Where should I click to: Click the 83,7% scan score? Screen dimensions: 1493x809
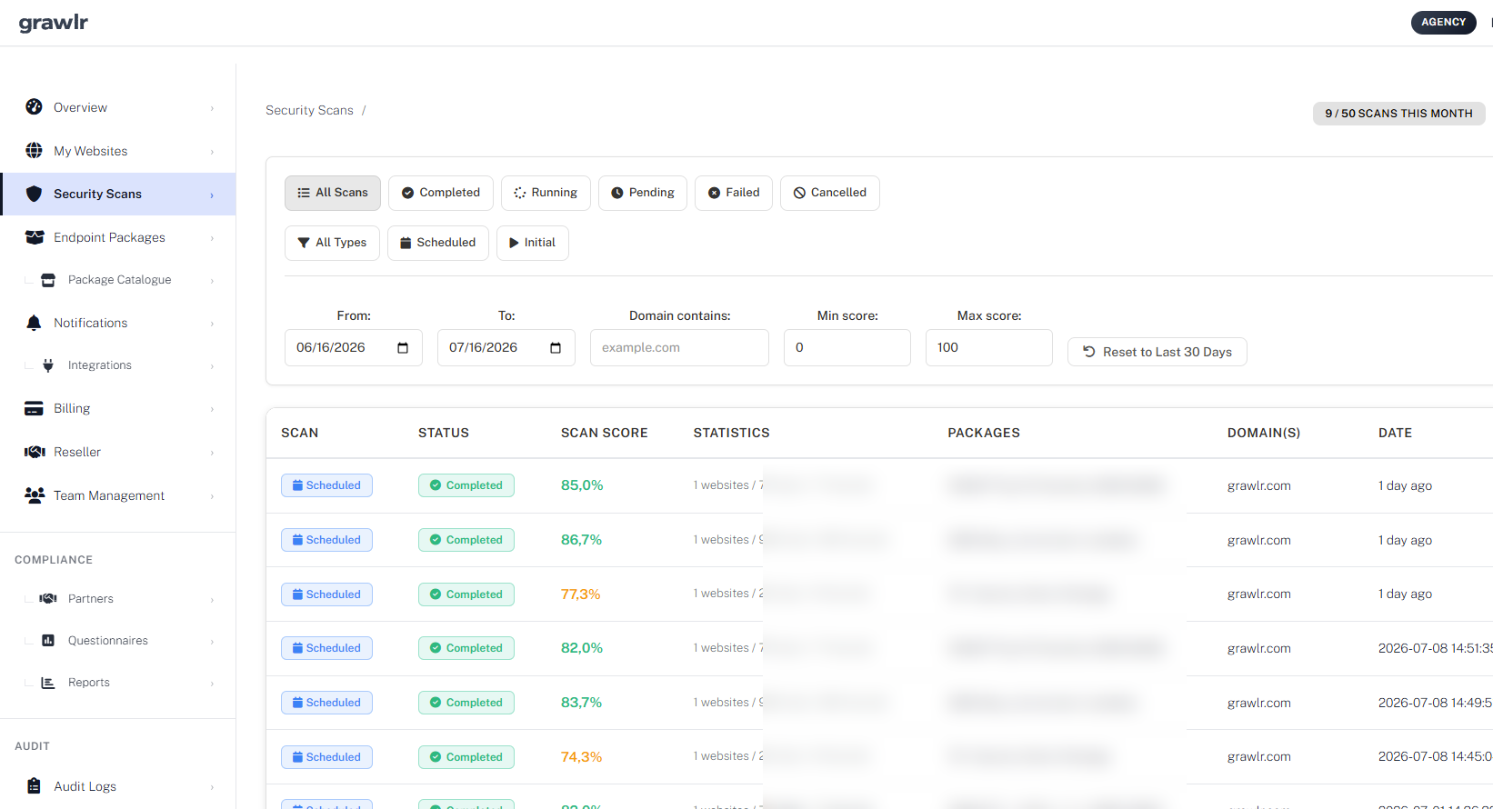pos(582,703)
